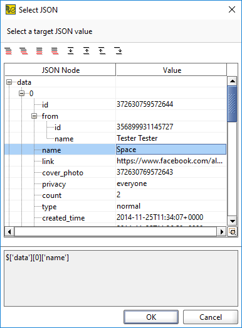
Task: Select the 0 tree node label
Action: pyautogui.click(x=31, y=94)
